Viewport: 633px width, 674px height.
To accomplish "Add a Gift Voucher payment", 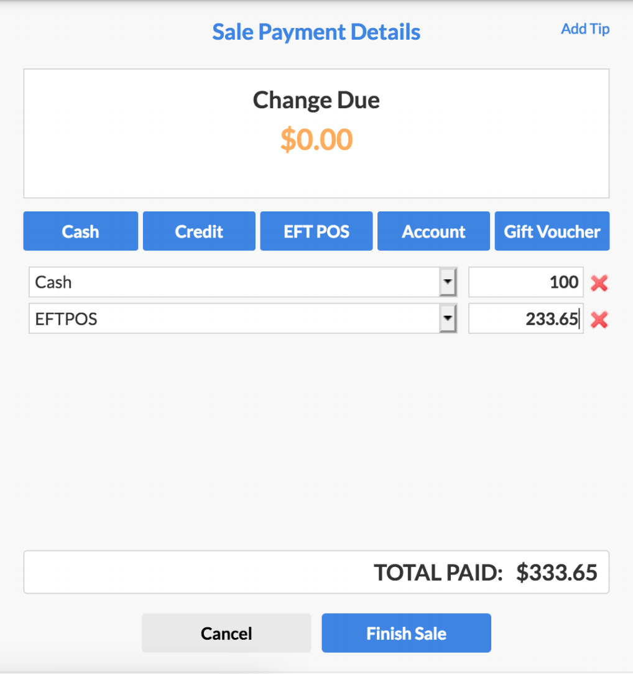I will click(x=552, y=231).
